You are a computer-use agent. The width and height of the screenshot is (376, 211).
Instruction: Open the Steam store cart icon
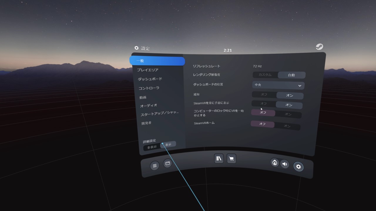[x=231, y=159]
